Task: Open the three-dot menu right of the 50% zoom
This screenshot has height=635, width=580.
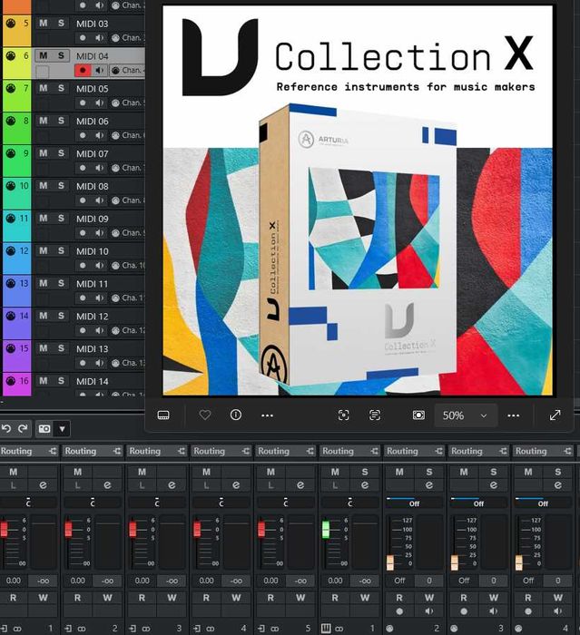Action: (x=513, y=415)
